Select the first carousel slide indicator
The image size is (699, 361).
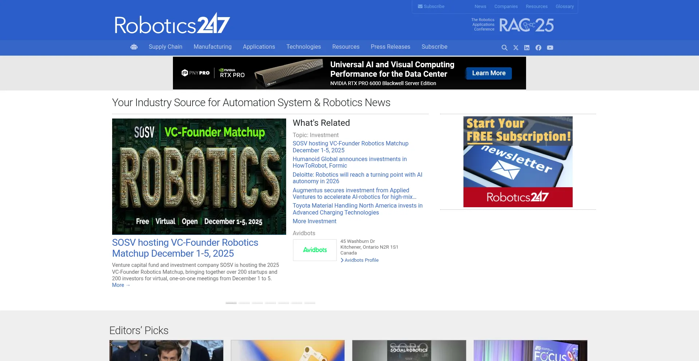coord(231,302)
